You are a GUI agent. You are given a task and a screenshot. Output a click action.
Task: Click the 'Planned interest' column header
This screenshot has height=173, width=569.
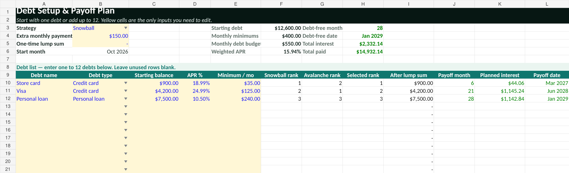[x=500, y=75]
